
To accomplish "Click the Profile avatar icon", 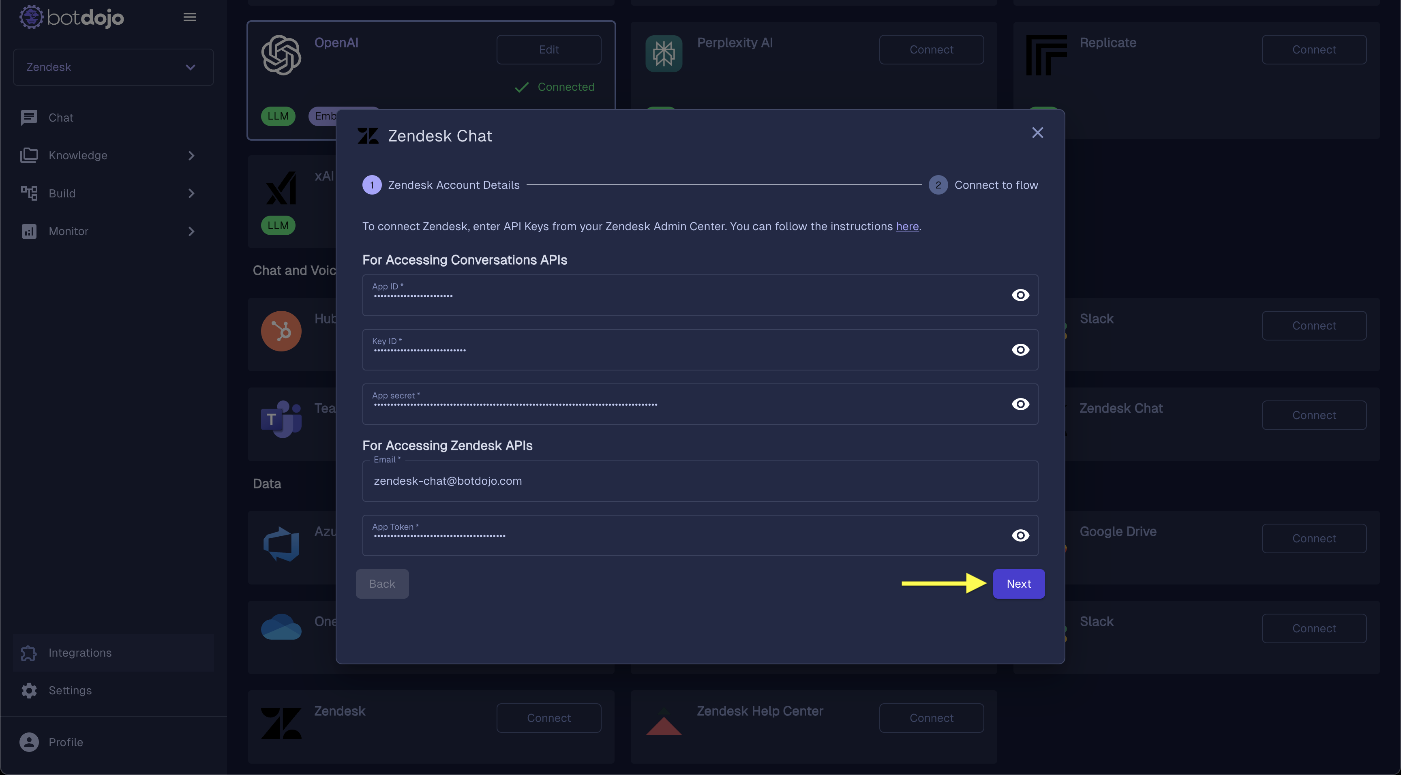I will 29,742.
